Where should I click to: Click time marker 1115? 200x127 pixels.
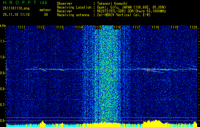click(98, 27)
